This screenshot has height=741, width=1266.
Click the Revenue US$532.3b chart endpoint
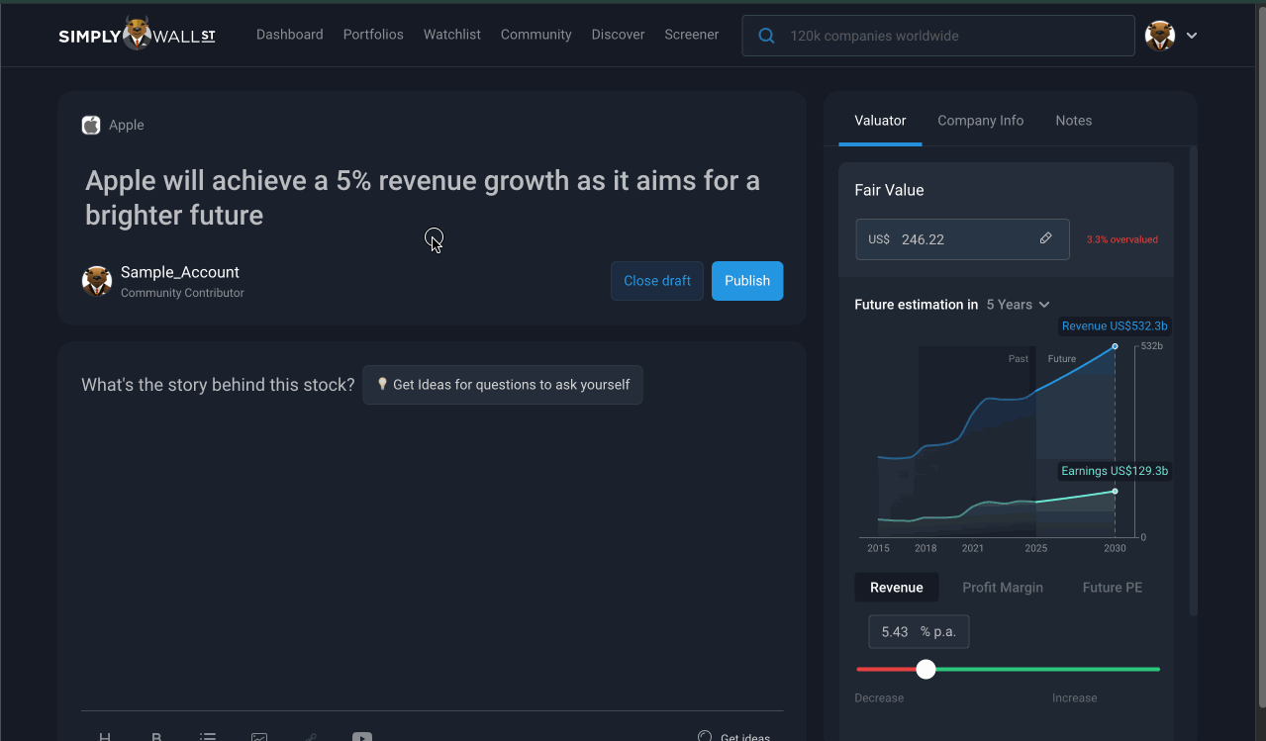pos(1115,346)
